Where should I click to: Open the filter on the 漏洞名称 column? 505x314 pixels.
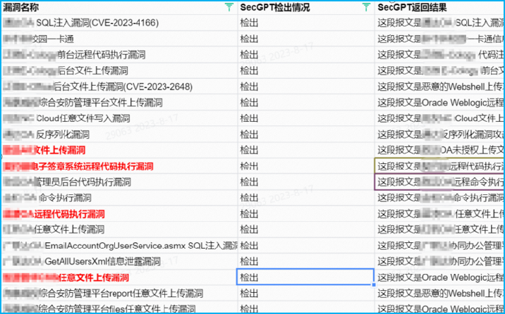[229, 7]
